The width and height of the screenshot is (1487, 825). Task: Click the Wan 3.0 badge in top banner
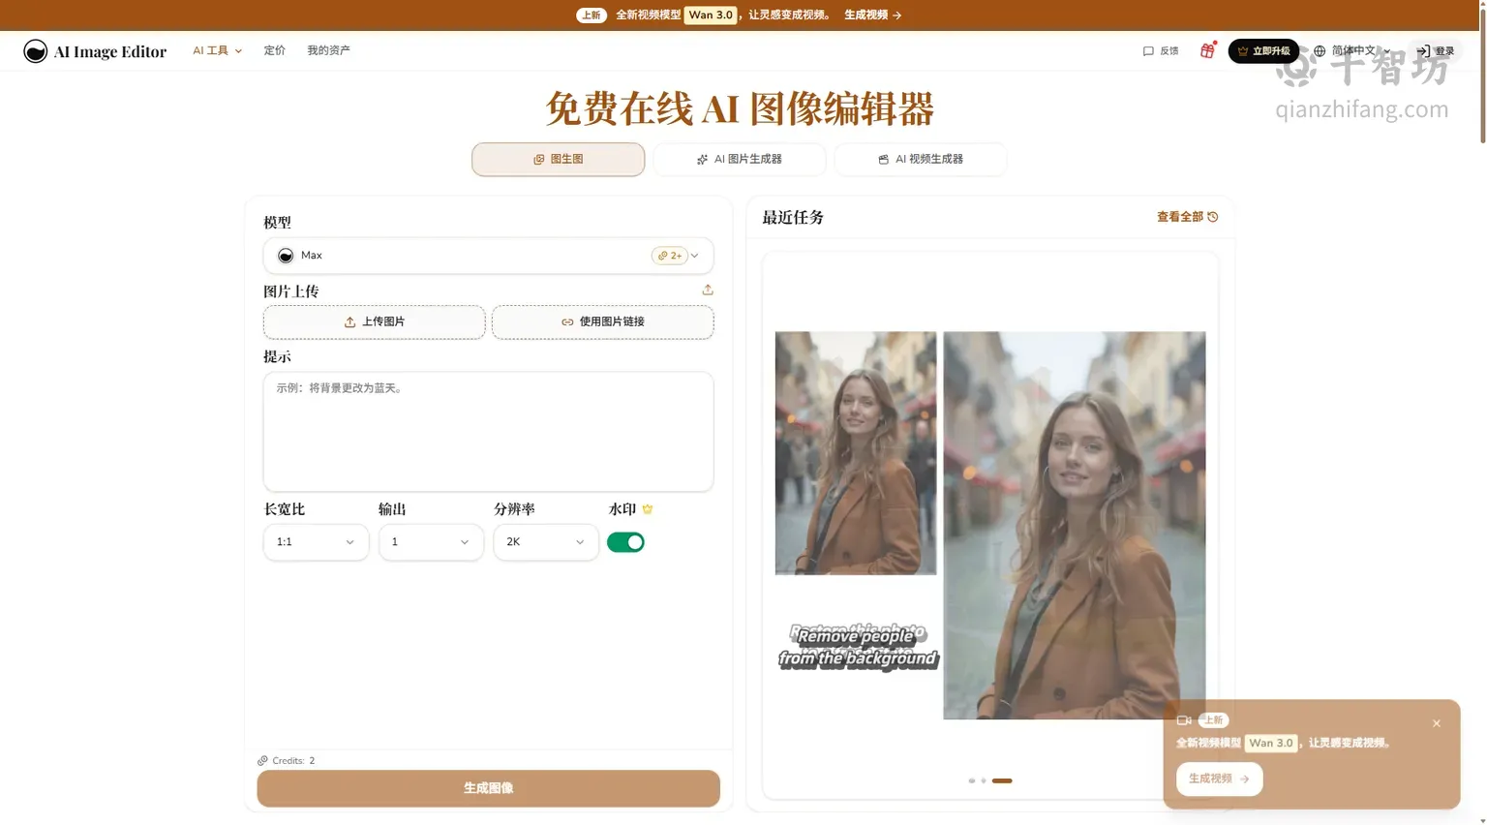[x=711, y=15]
